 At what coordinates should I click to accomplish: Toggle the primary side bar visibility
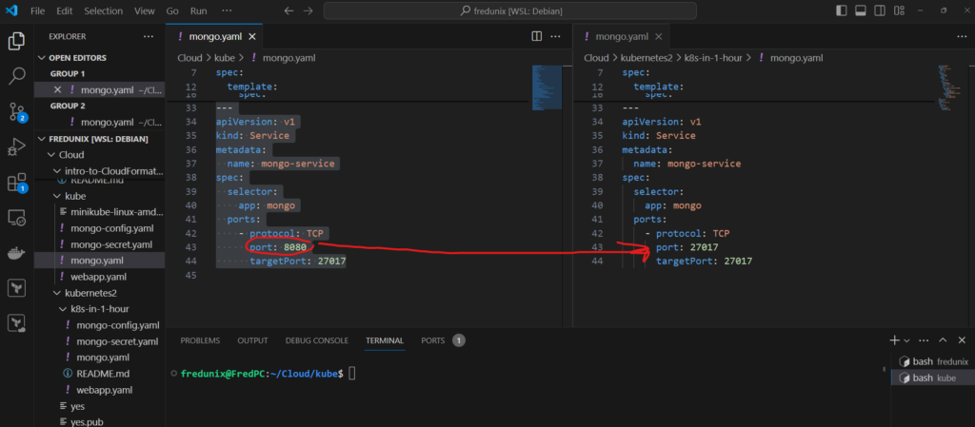point(842,11)
